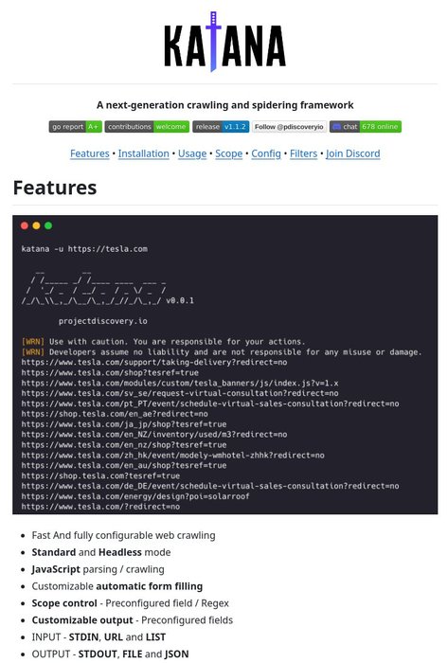The height and width of the screenshot is (663, 448).
Task: Click the Follow @pdiscoveryio badge
Action: click(x=289, y=127)
